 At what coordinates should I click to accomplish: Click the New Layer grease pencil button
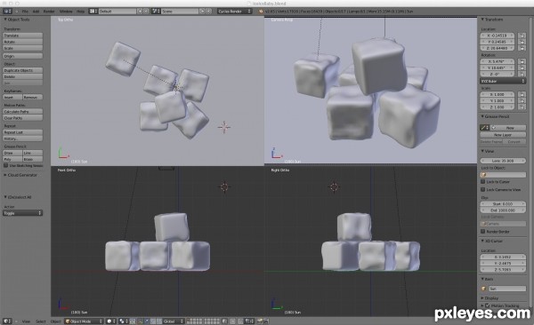pos(503,135)
